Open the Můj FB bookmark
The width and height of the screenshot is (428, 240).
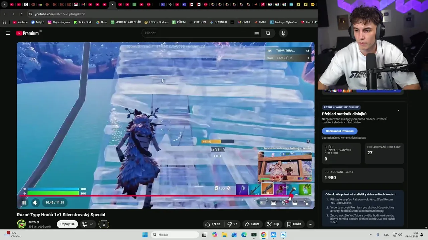[x=38, y=22]
